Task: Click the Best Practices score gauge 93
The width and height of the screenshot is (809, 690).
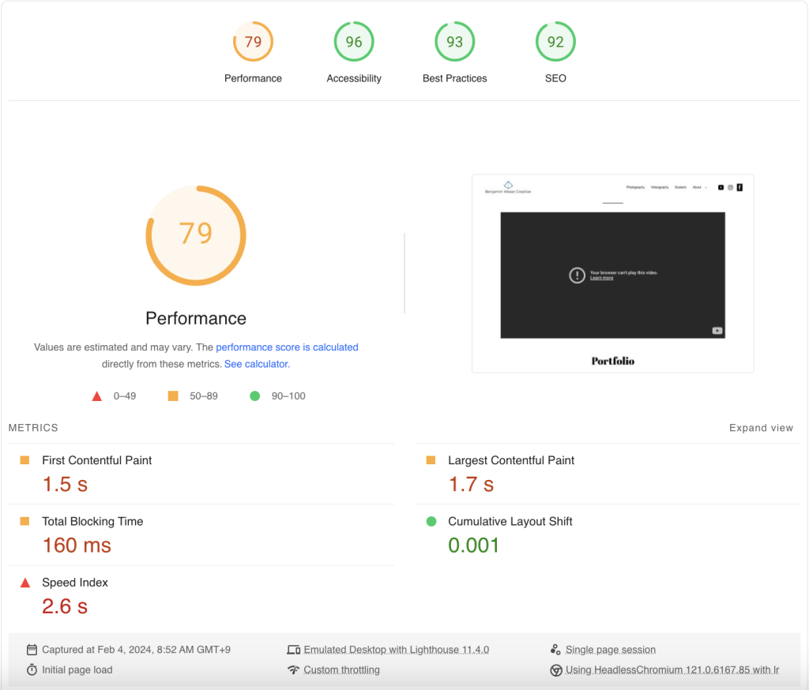Action: 455,42
